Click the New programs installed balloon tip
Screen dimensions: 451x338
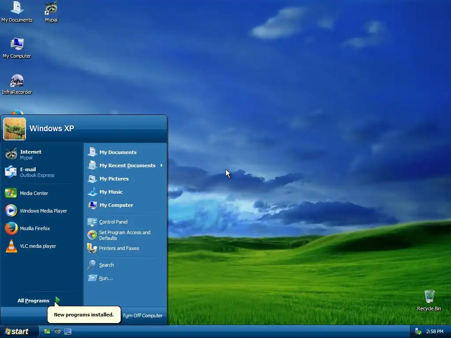pyautogui.click(x=84, y=314)
